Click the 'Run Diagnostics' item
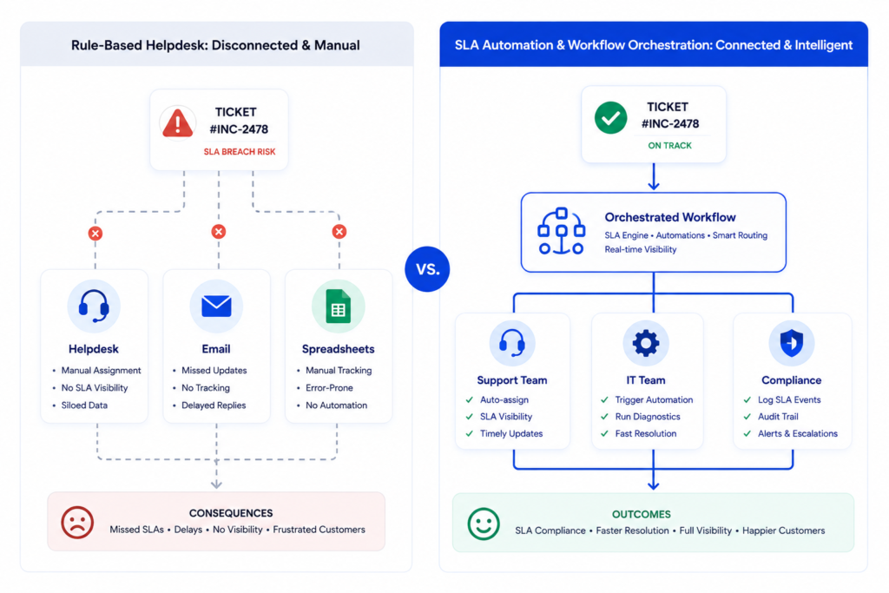The height and width of the screenshot is (593, 889). pos(648,417)
